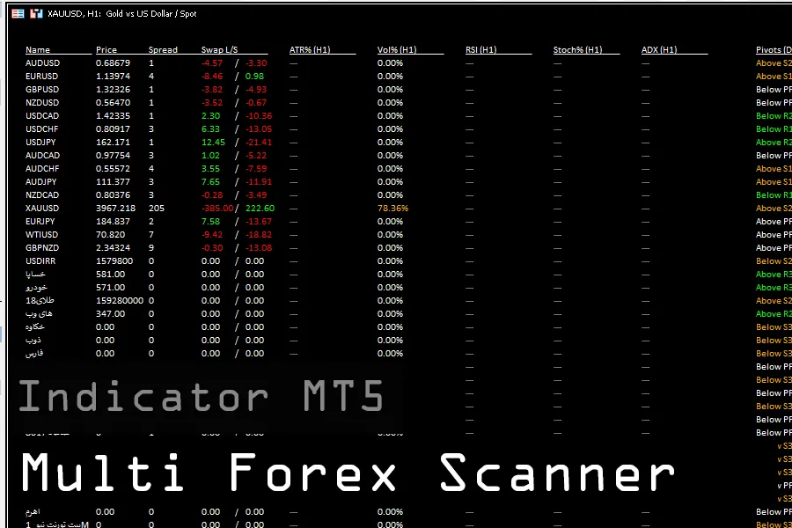Click the price 571.00

pos(111,287)
